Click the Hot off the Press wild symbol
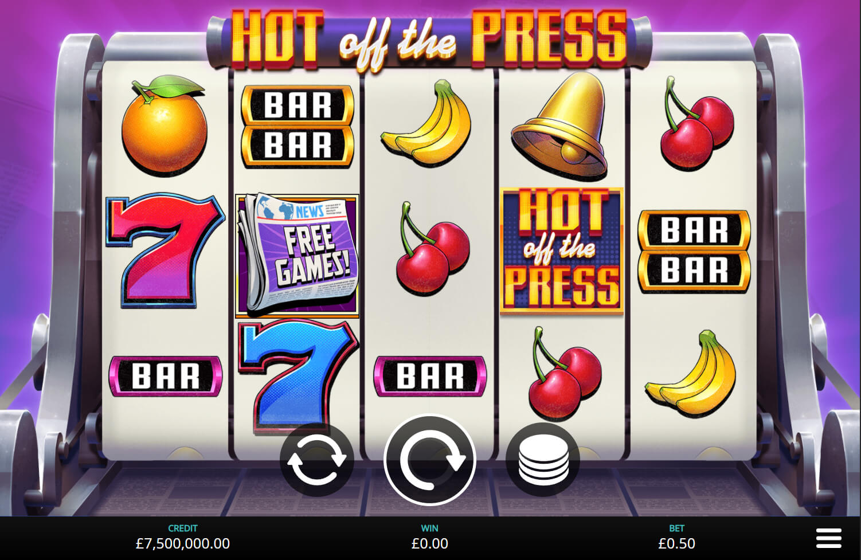Screen dimensions: 861x560 (562, 251)
